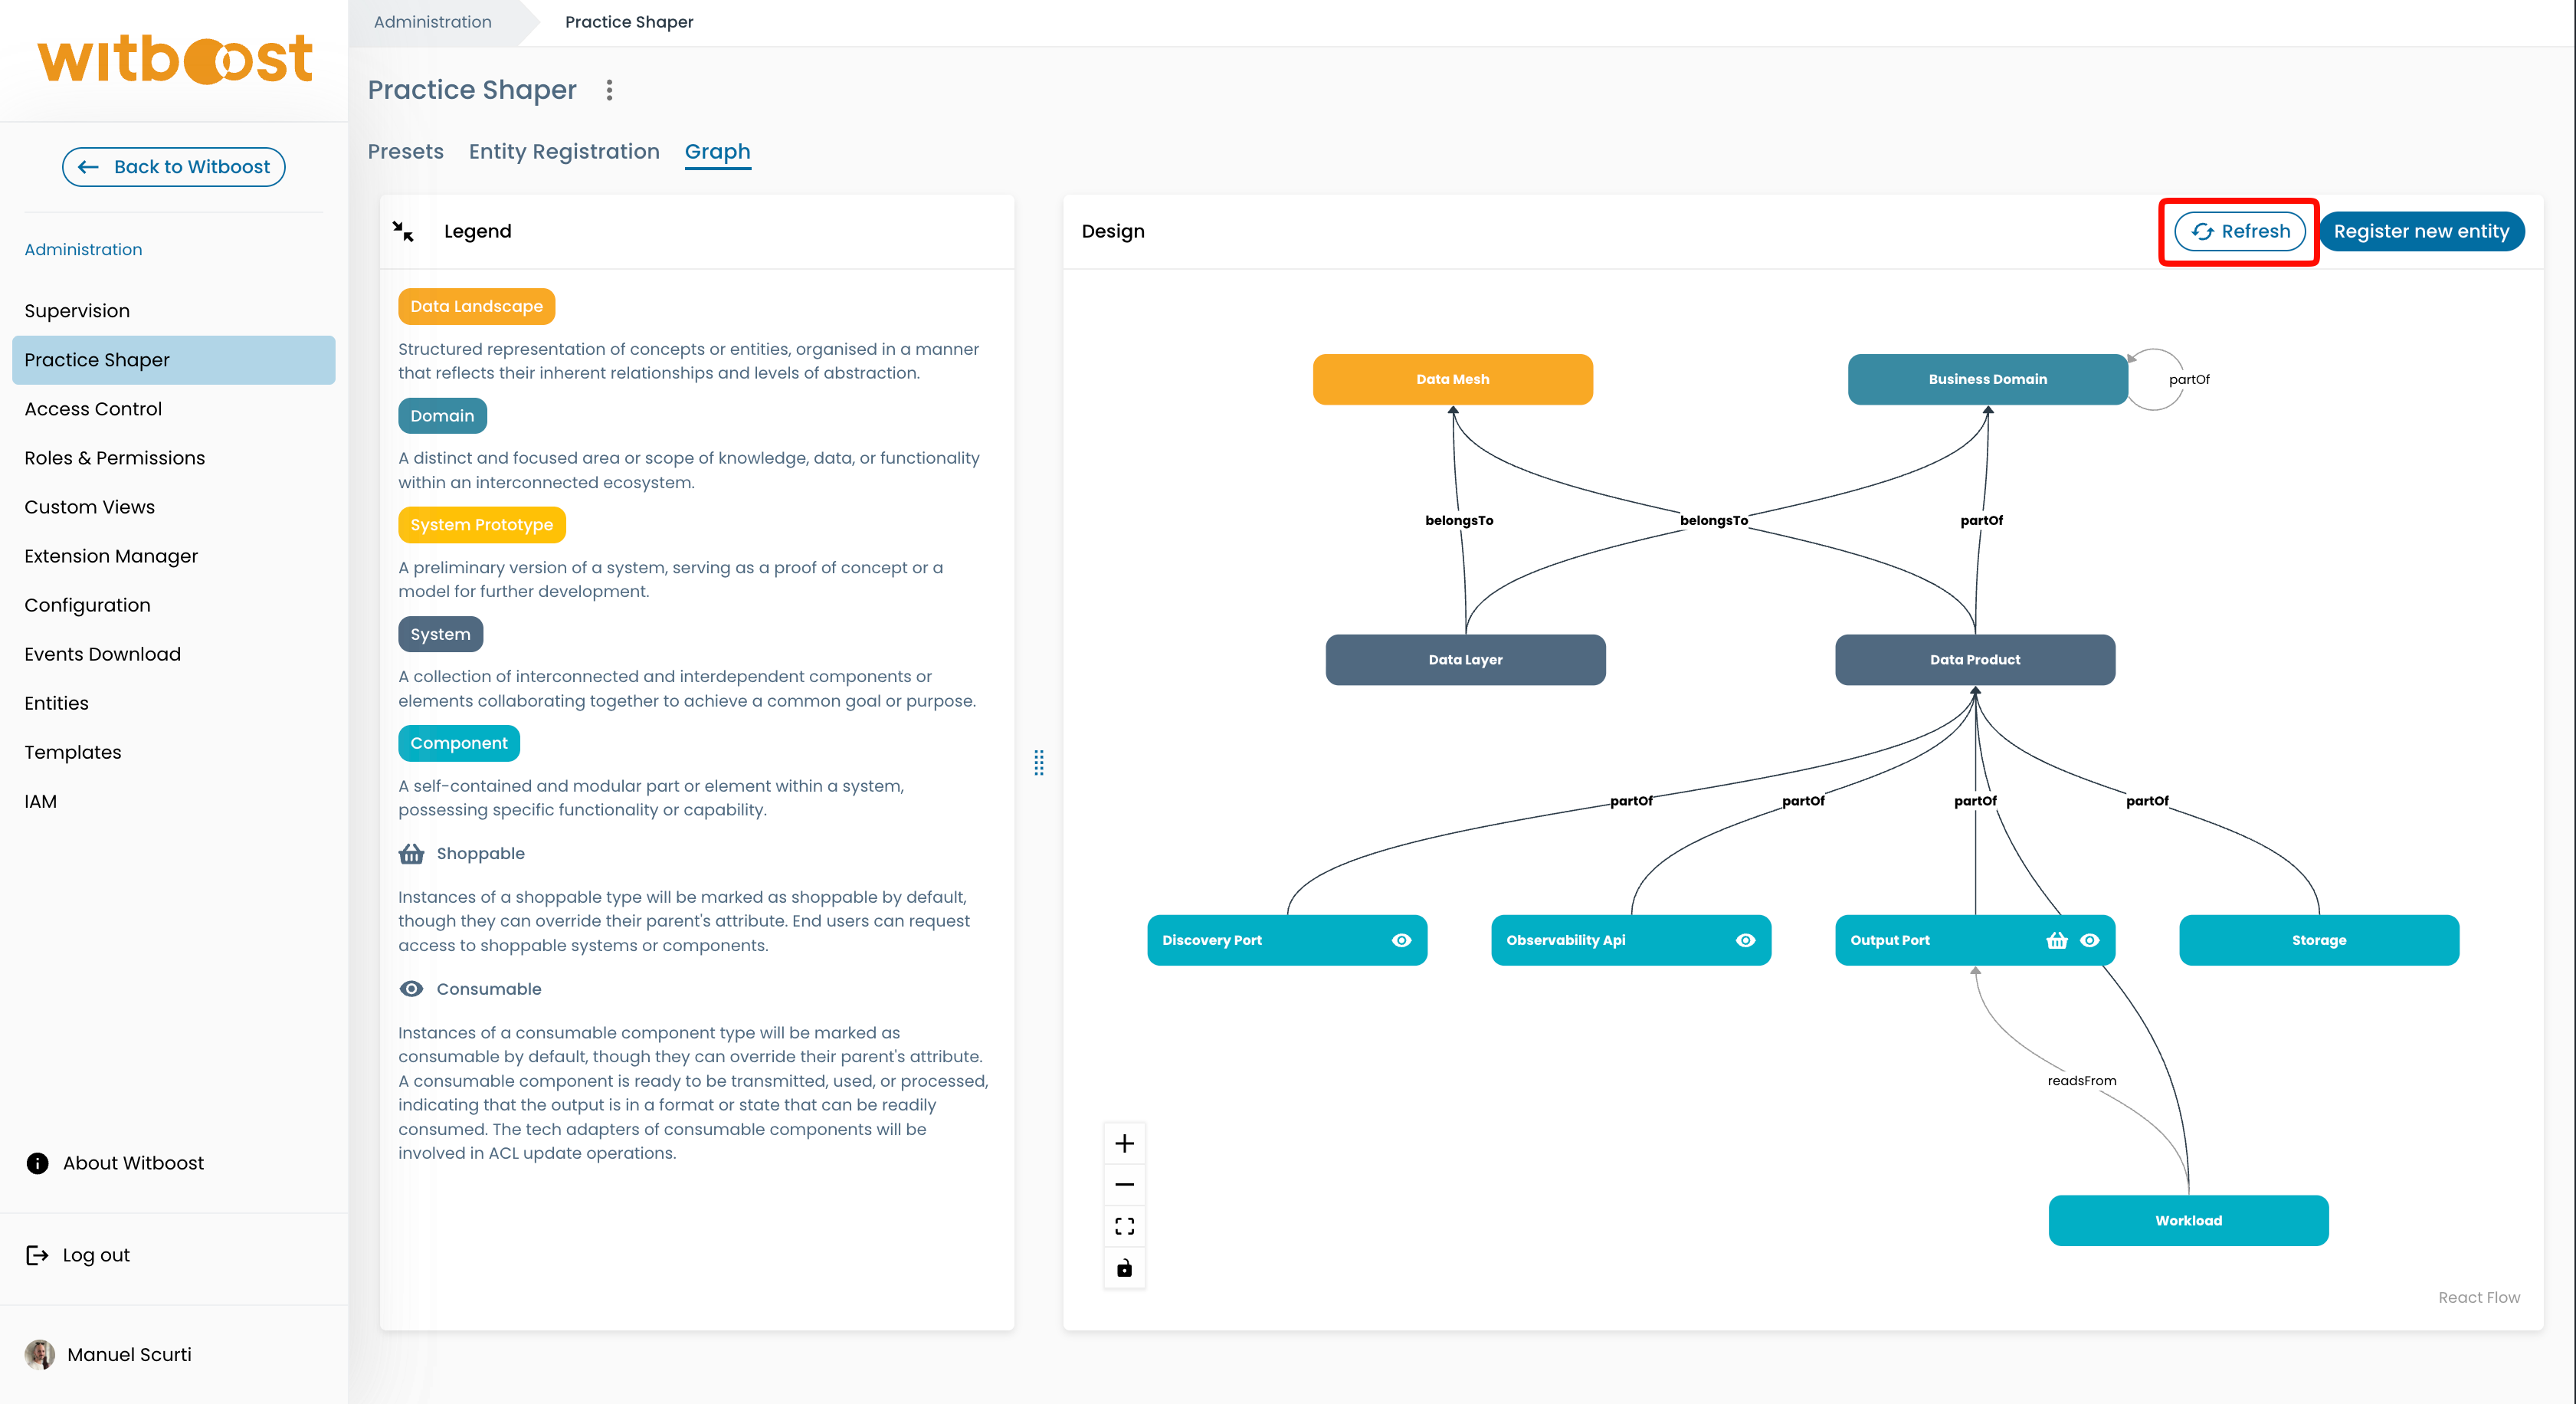2576x1404 pixels.
Task: Collapse the Legend panel icon
Action: (403, 231)
